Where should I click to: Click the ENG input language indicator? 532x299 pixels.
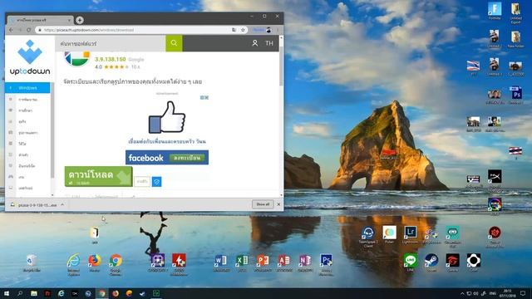click(x=493, y=293)
